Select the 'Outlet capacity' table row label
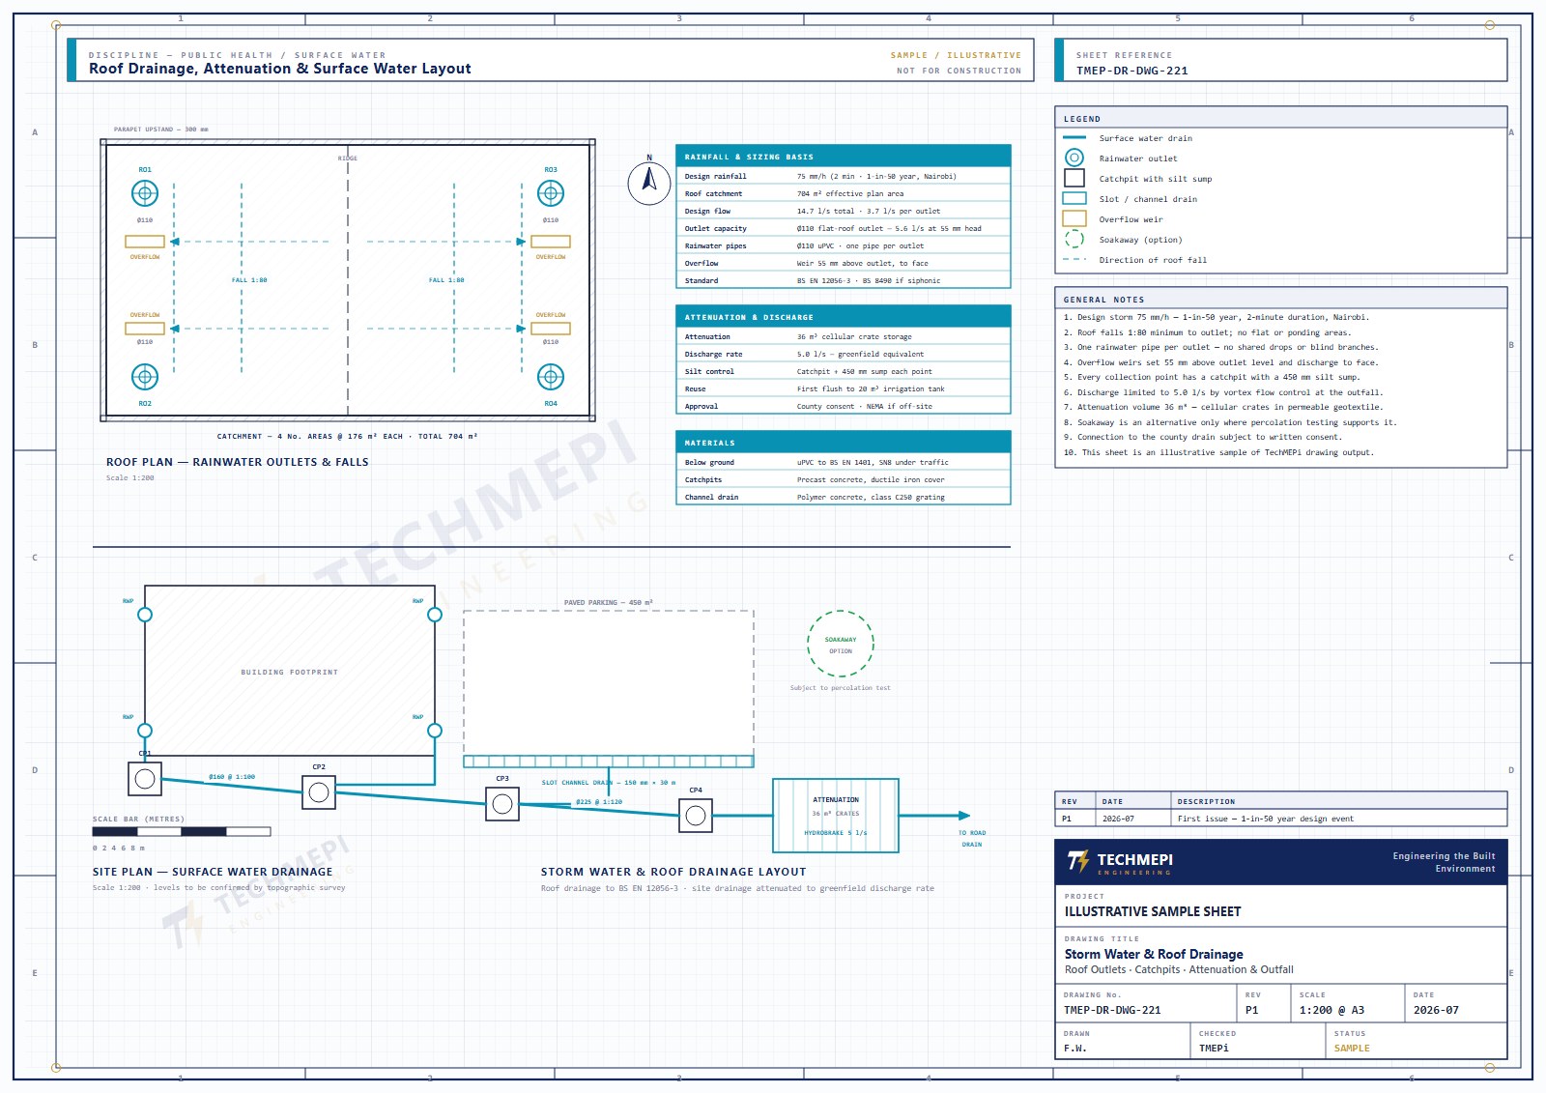The image size is (1546, 1093). (x=715, y=228)
